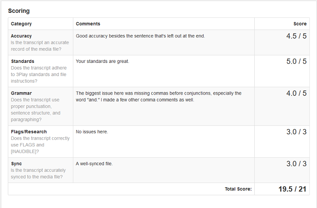Select the Category column header
Viewport: 317px width, 208px height.
click(x=21, y=24)
